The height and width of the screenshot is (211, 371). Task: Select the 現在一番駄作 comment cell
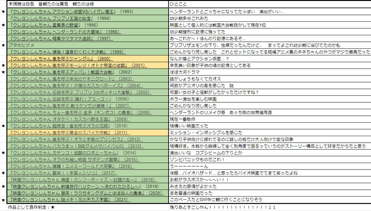(x=270, y=119)
